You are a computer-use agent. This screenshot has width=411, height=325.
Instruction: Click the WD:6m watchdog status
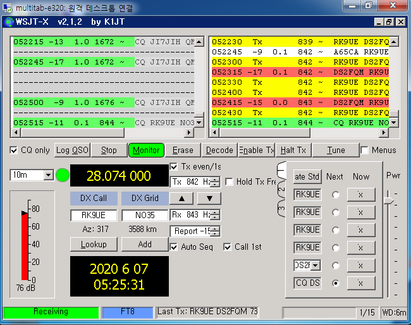click(x=394, y=312)
